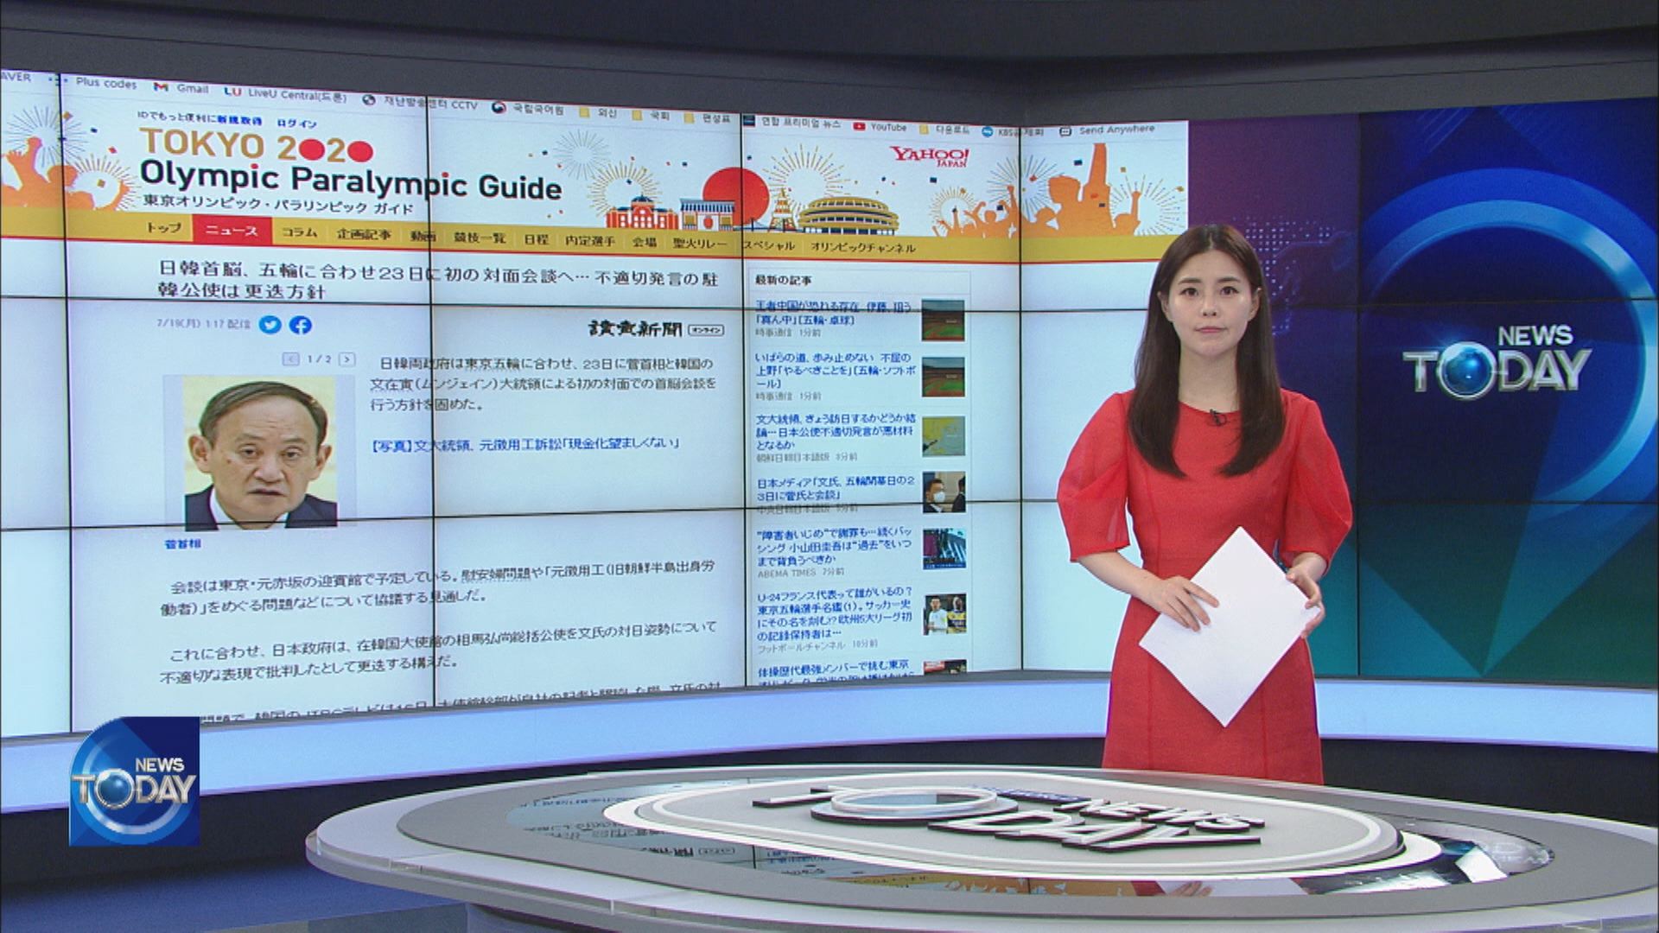The width and height of the screenshot is (1659, 933).
Task: Select the コラム navigation tab
Action: click(299, 233)
